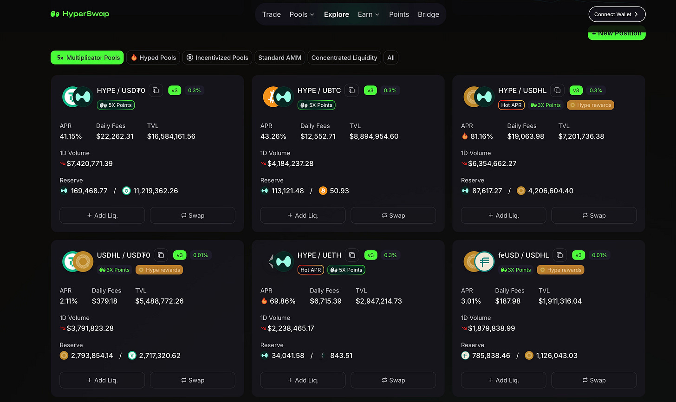Show Incentivized Pools
Image resolution: width=676 pixels, height=402 pixels.
tap(217, 58)
